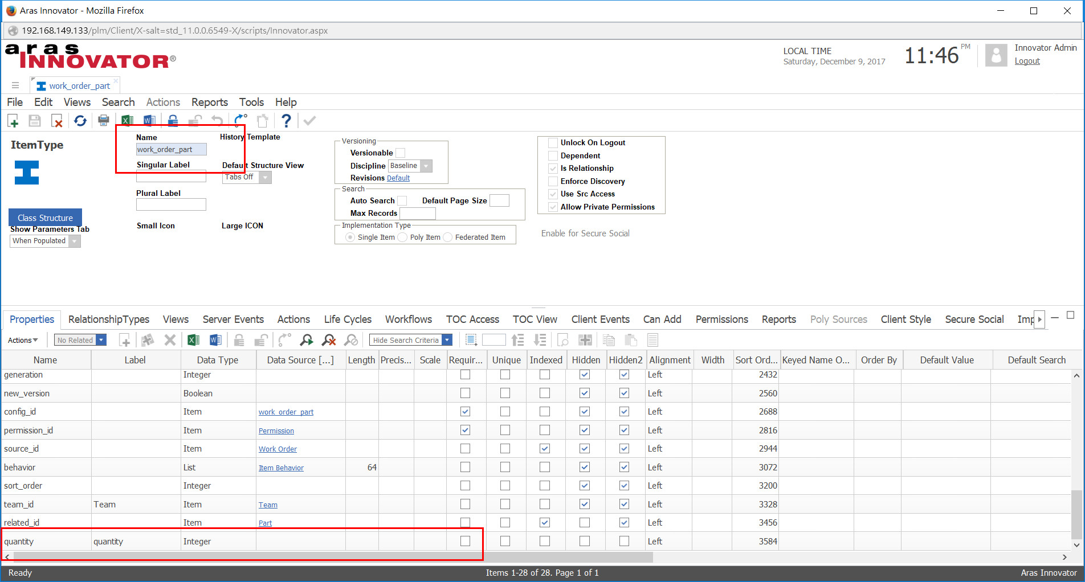The width and height of the screenshot is (1085, 582).
Task: Click the Move Up sort icon in grid toolbar
Action: pos(517,340)
